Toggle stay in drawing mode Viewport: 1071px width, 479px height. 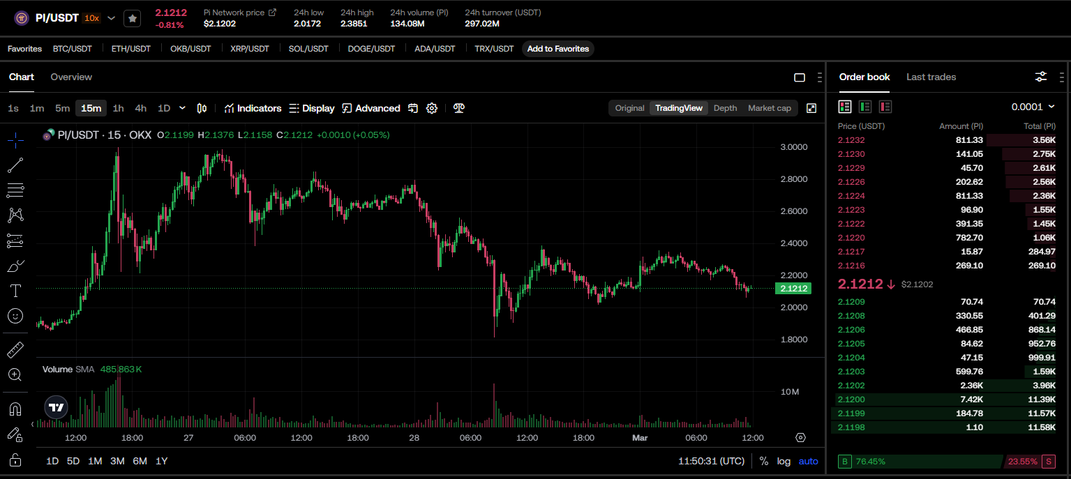point(15,434)
